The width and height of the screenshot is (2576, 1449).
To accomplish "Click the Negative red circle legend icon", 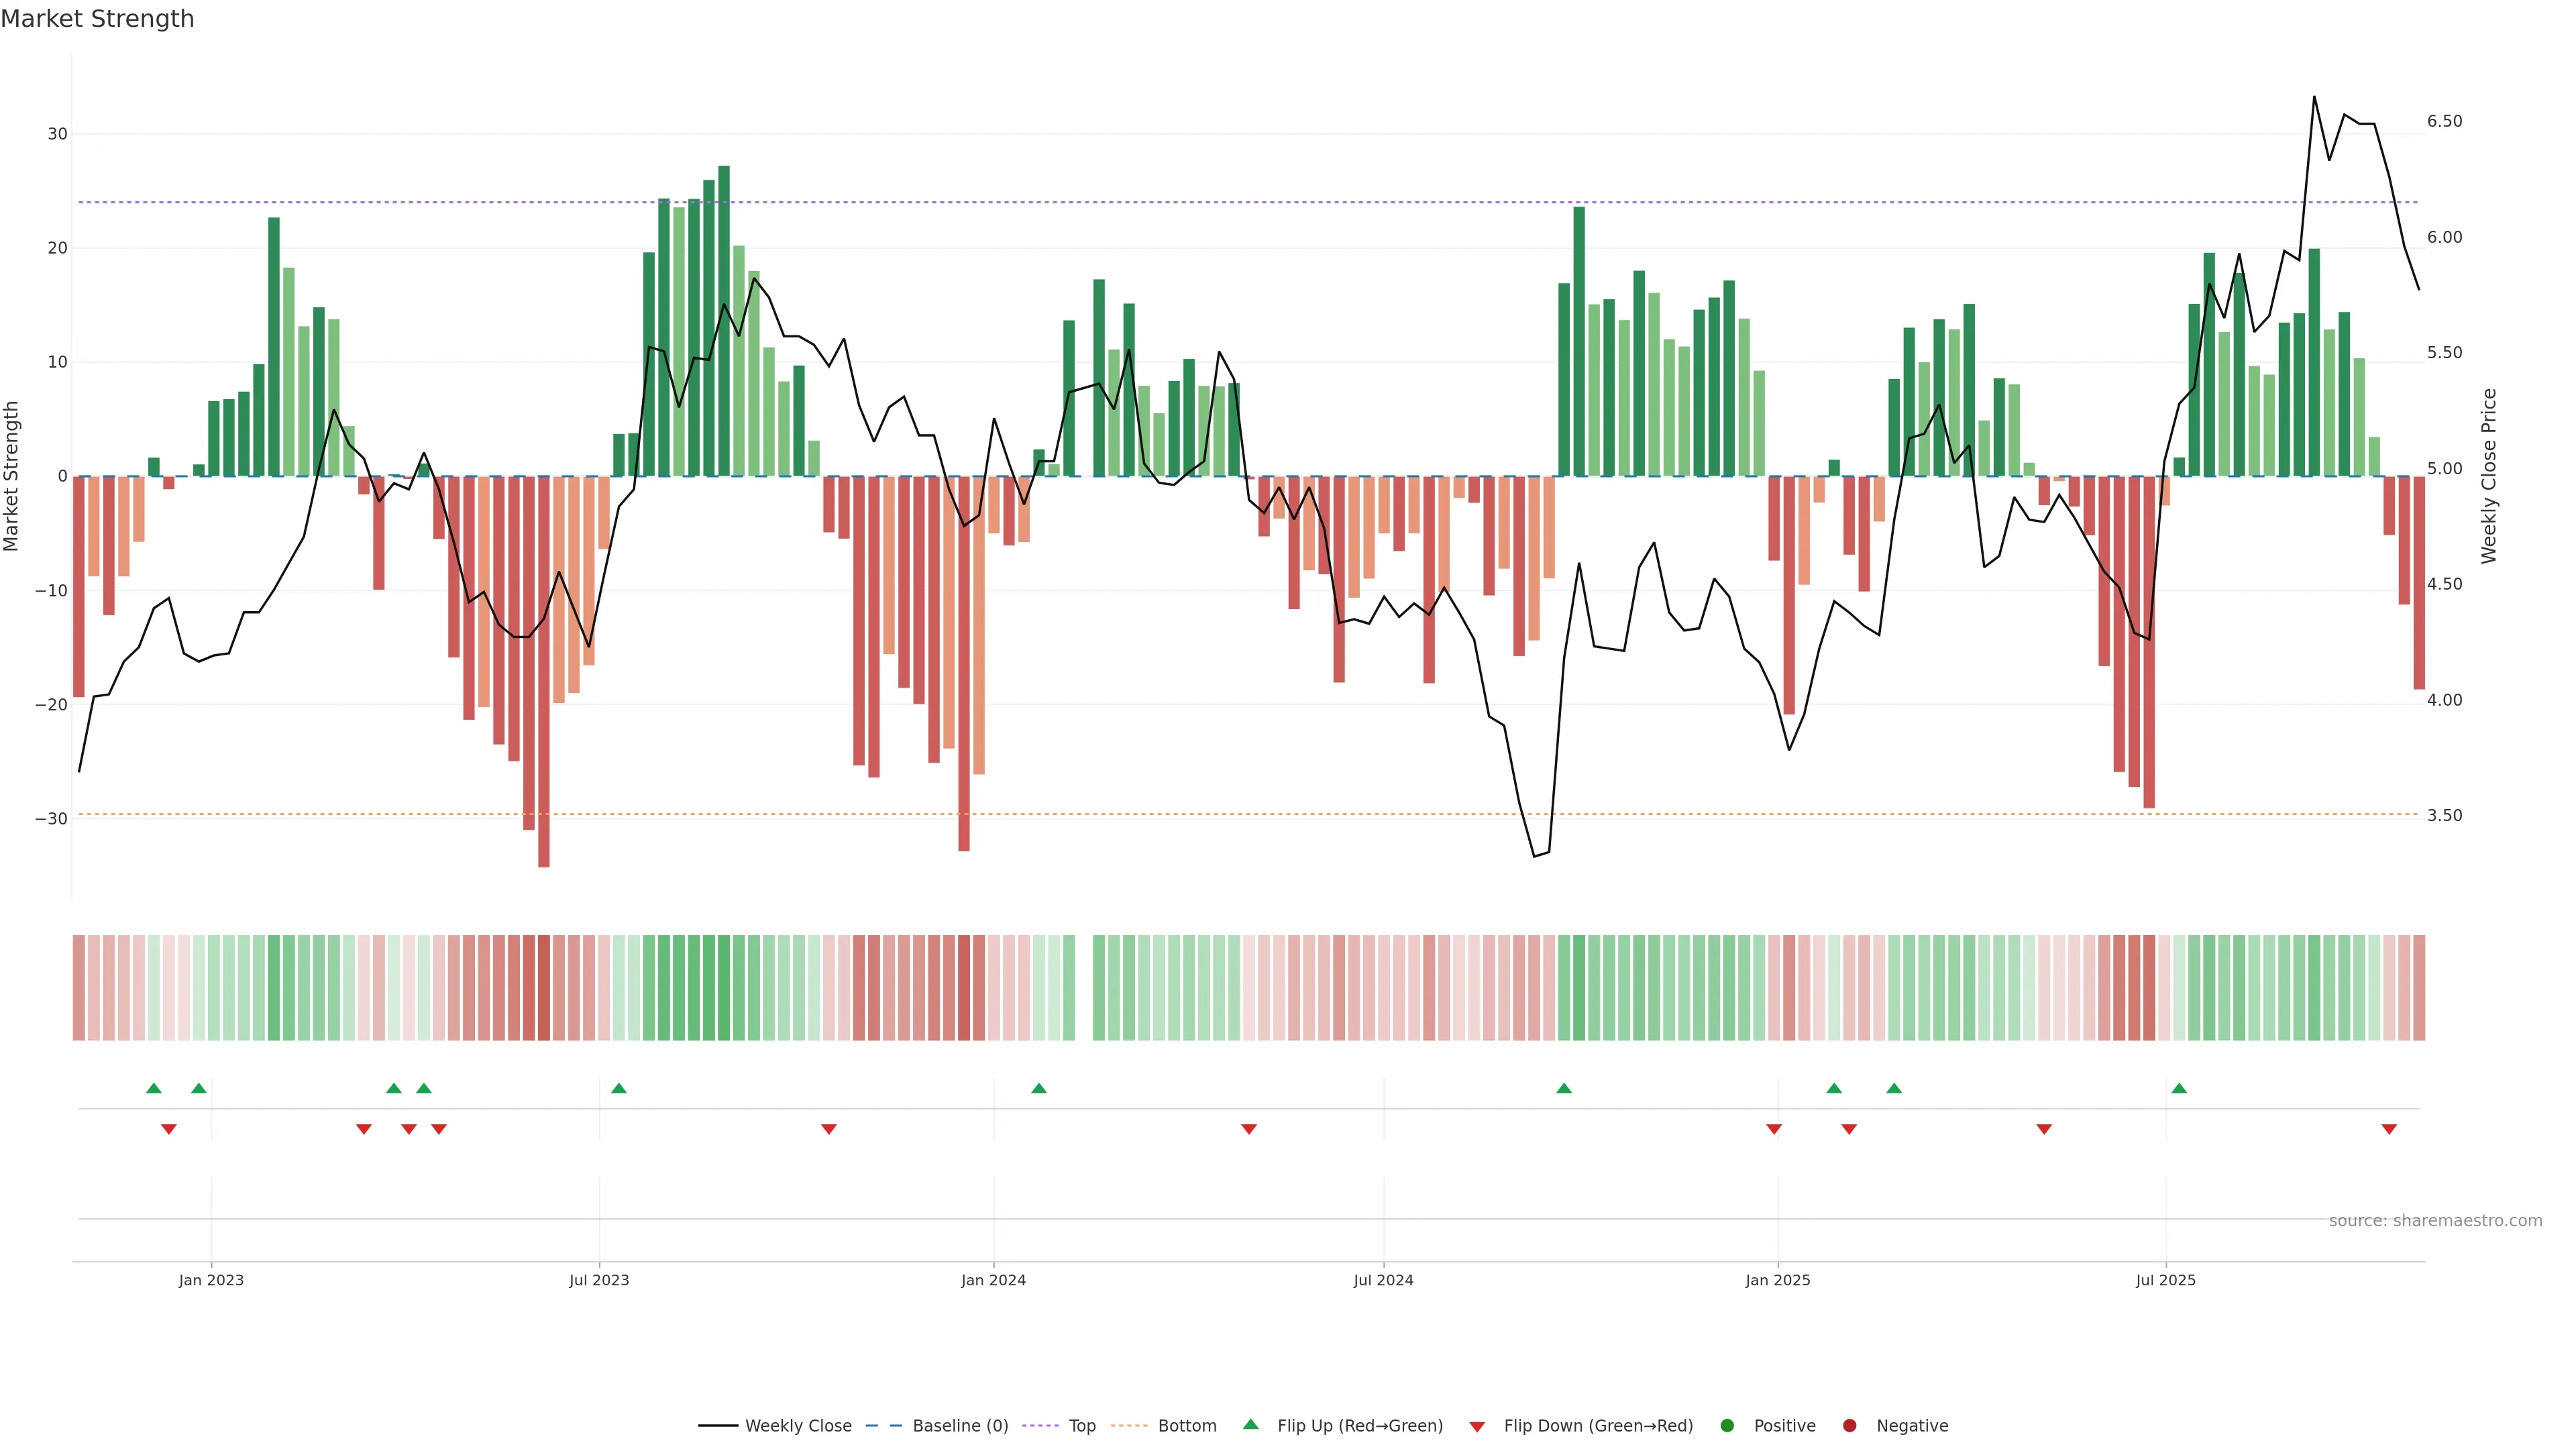I will click(x=1849, y=1426).
